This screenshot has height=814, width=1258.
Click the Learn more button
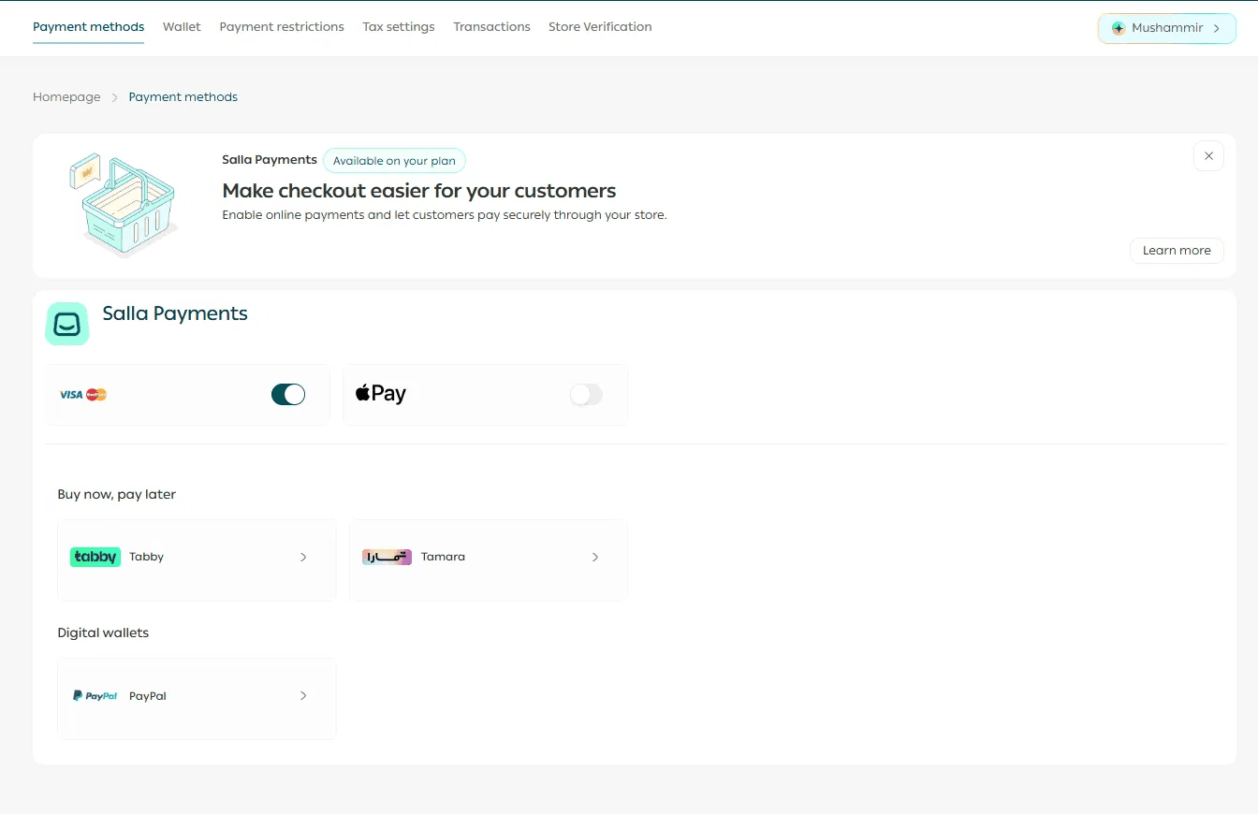(x=1177, y=251)
